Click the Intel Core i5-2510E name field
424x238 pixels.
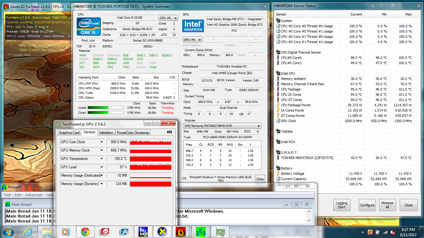point(130,18)
